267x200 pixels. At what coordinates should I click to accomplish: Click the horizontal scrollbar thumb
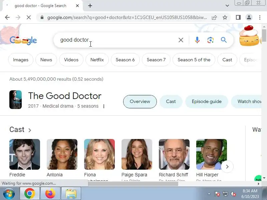pyautogui.click(x=133, y=184)
